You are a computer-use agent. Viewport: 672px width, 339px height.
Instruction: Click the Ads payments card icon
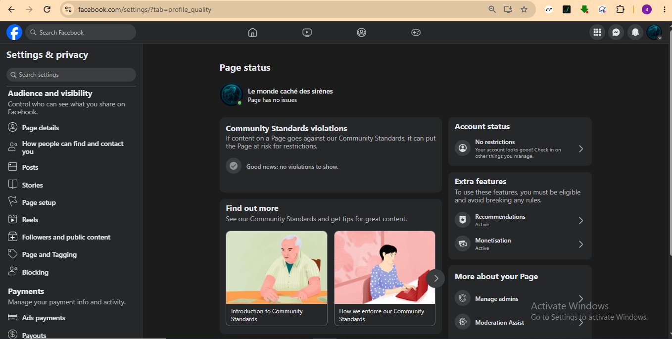pos(13,318)
